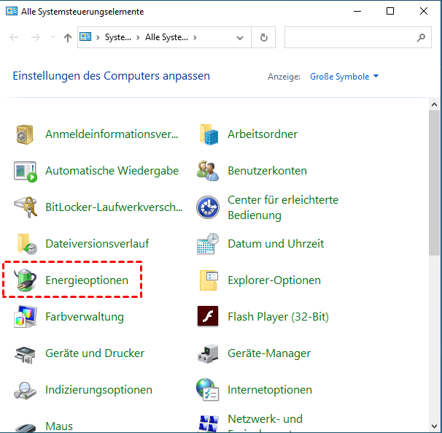Screen dimensions: 442x433
Task: Open the Indizierungsoptionen link
Action: tap(98, 390)
